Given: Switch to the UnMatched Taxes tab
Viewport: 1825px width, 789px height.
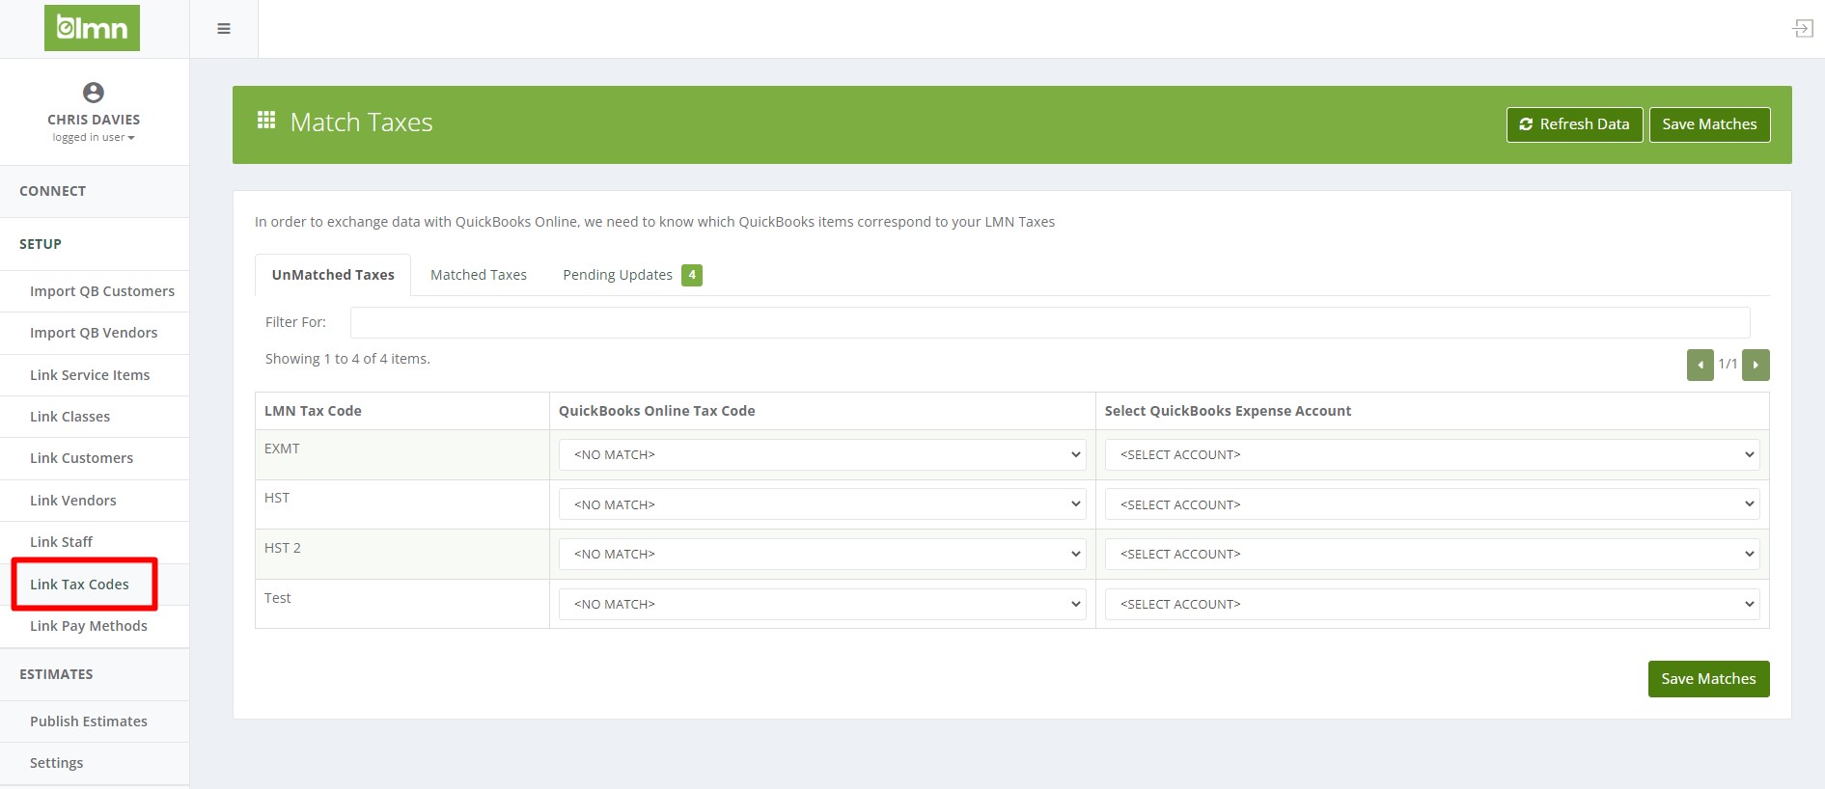Looking at the screenshot, I should [x=333, y=275].
